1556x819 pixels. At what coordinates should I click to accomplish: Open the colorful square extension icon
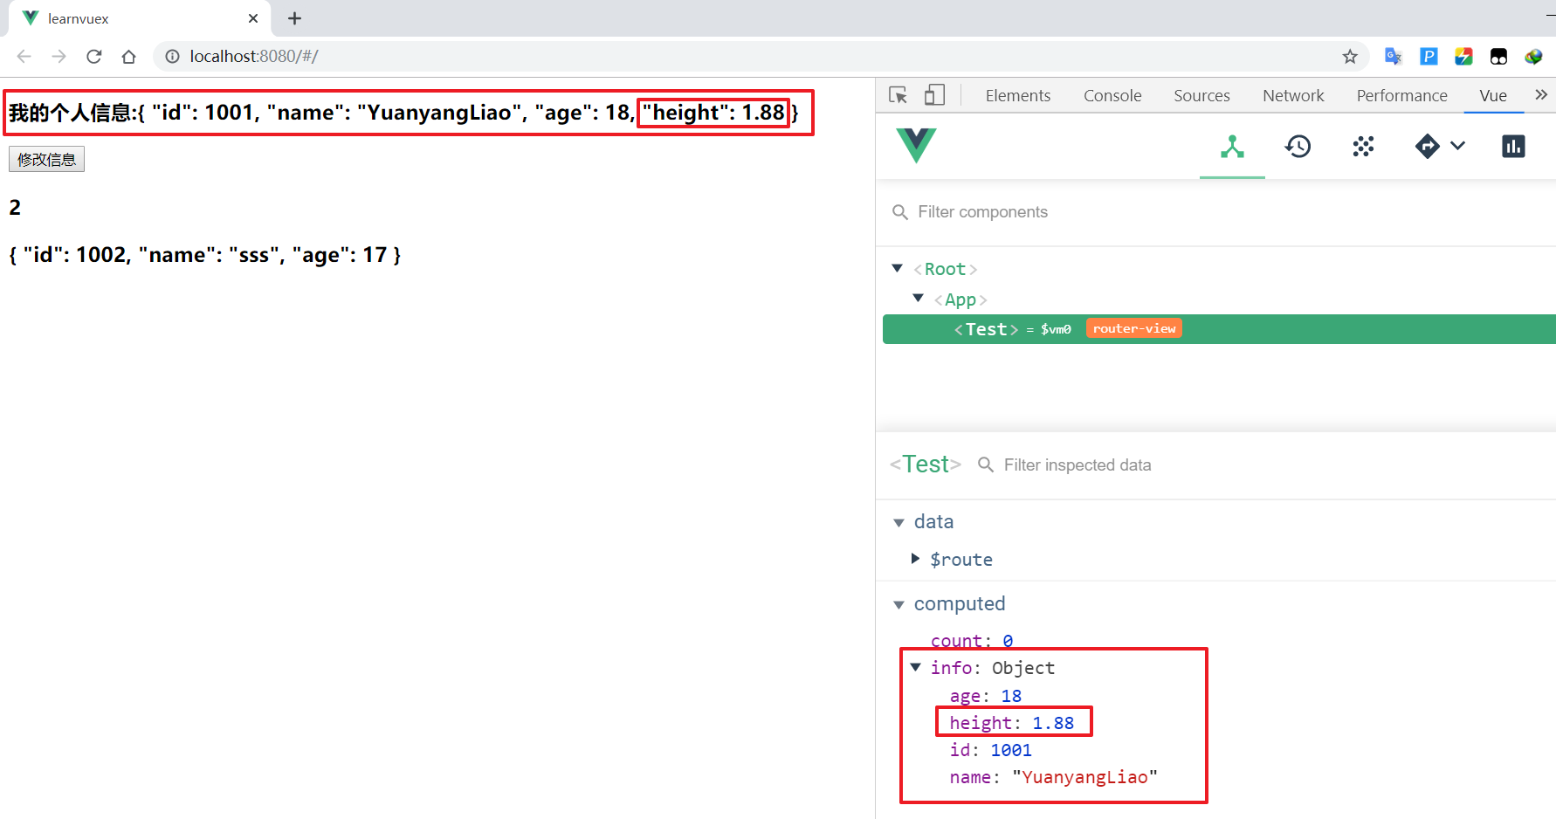tap(1463, 57)
